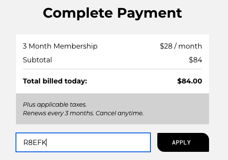Click the word Complete in the heading
This screenshot has width=228, height=160.
point(78,13)
